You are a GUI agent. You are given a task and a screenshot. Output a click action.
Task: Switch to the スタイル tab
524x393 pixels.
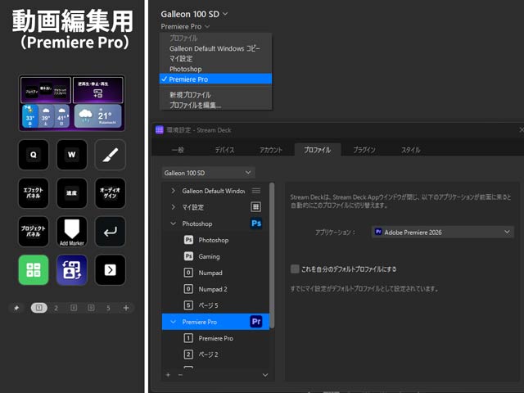pyautogui.click(x=411, y=150)
